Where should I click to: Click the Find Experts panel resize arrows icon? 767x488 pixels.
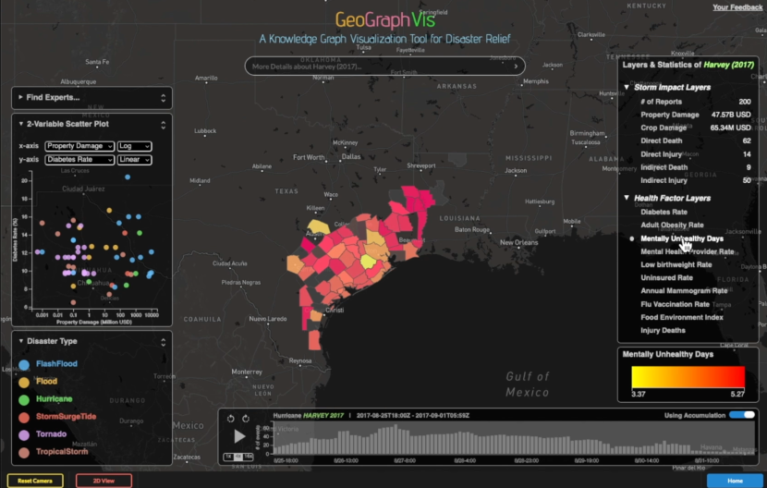click(x=163, y=98)
